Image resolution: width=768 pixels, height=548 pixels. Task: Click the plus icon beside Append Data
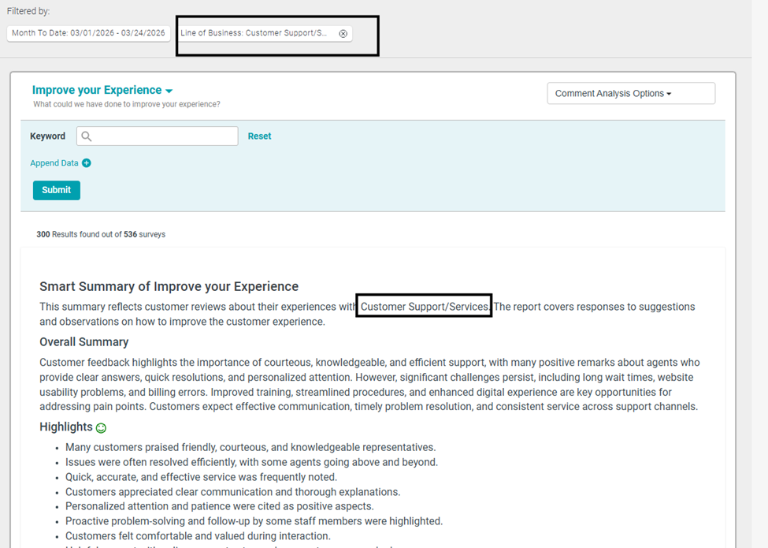point(87,163)
